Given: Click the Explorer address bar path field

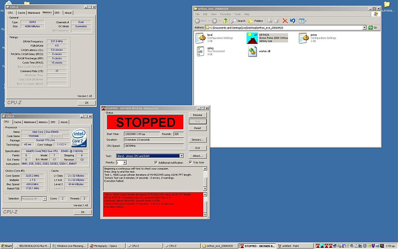Looking at the screenshot, I should [284, 28].
